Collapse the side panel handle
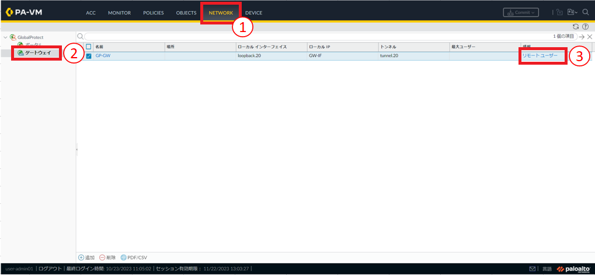The width and height of the screenshot is (595, 275). [x=76, y=150]
